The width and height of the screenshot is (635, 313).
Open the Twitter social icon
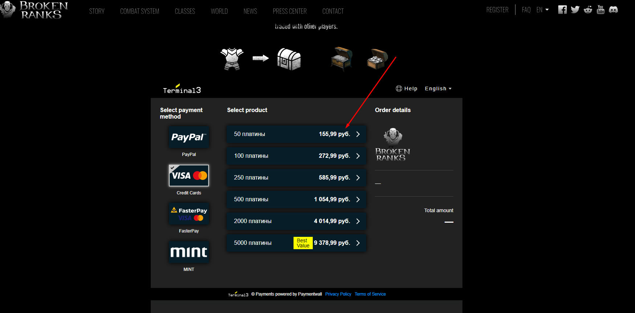[575, 10]
